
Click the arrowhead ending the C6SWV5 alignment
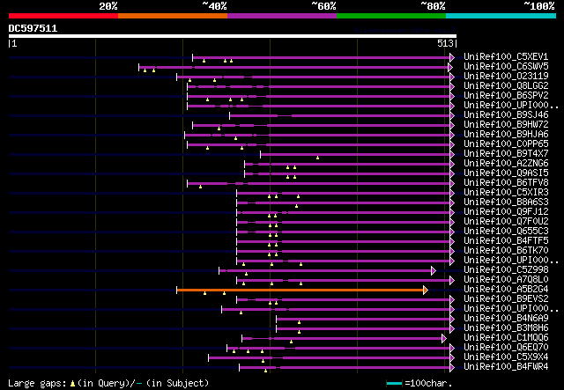point(450,67)
